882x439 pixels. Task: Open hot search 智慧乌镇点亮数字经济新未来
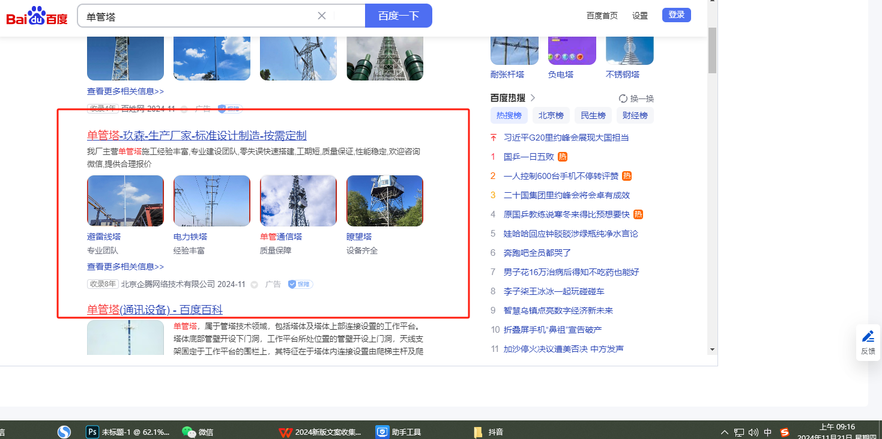pos(558,310)
